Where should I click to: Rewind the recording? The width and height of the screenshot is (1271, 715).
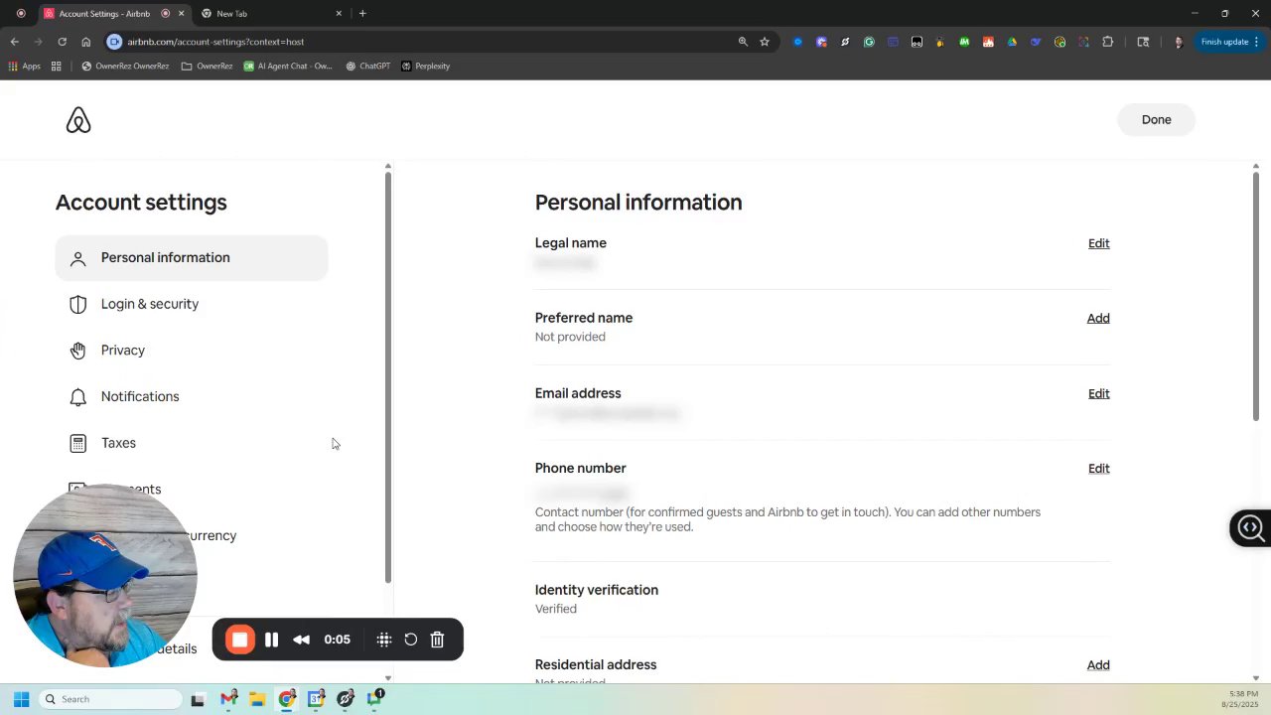point(301,640)
